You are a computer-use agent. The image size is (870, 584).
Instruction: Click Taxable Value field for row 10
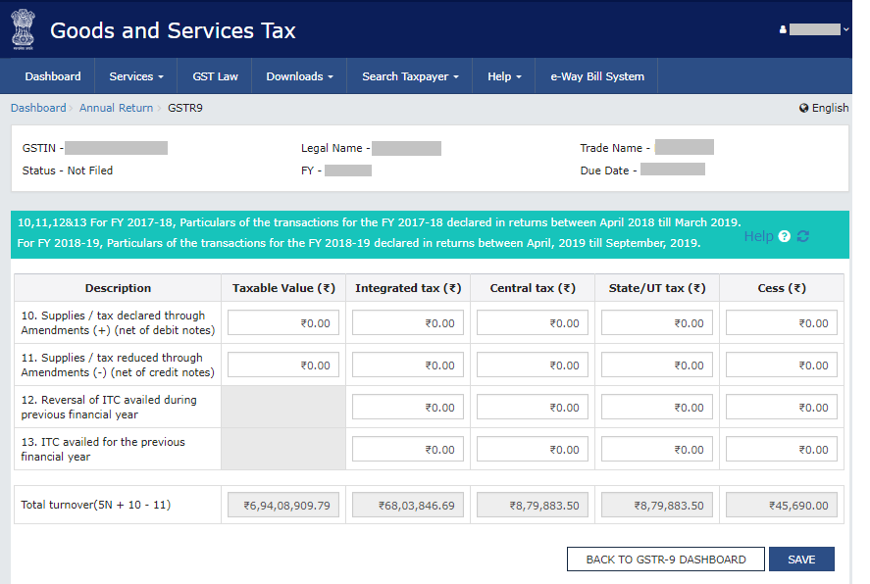tap(283, 323)
